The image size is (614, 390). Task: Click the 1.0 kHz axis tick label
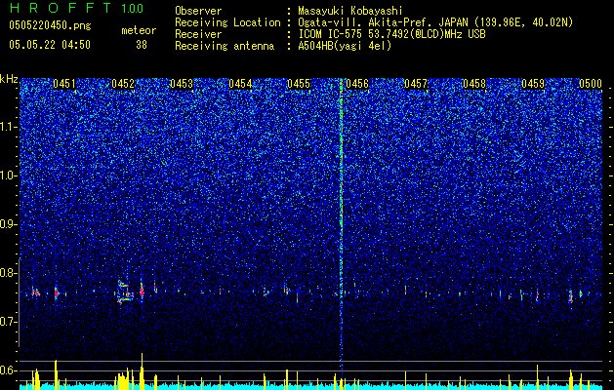(x=9, y=176)
